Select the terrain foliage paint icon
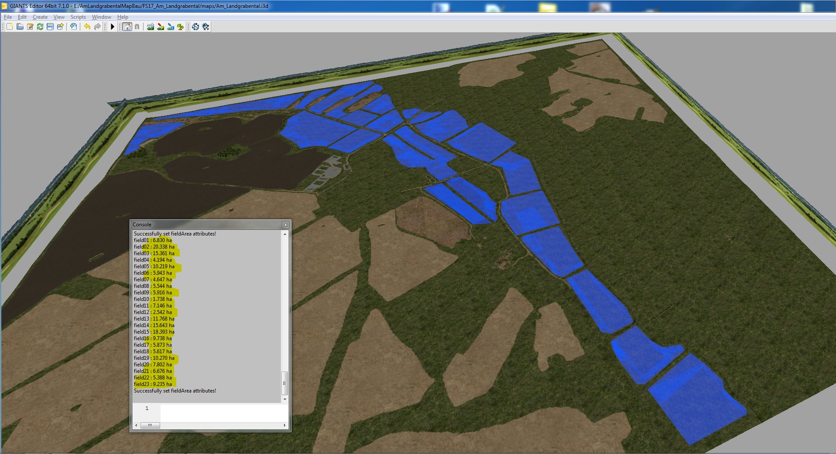The width and height of the screenshot is (836, 454). pyautogui.click(x=181, y=27)
